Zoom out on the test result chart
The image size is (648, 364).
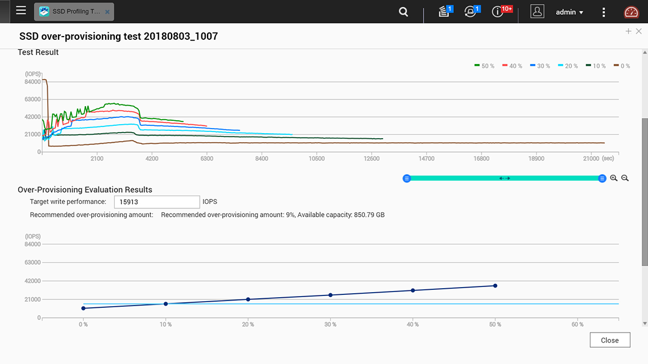click(625, 178)
